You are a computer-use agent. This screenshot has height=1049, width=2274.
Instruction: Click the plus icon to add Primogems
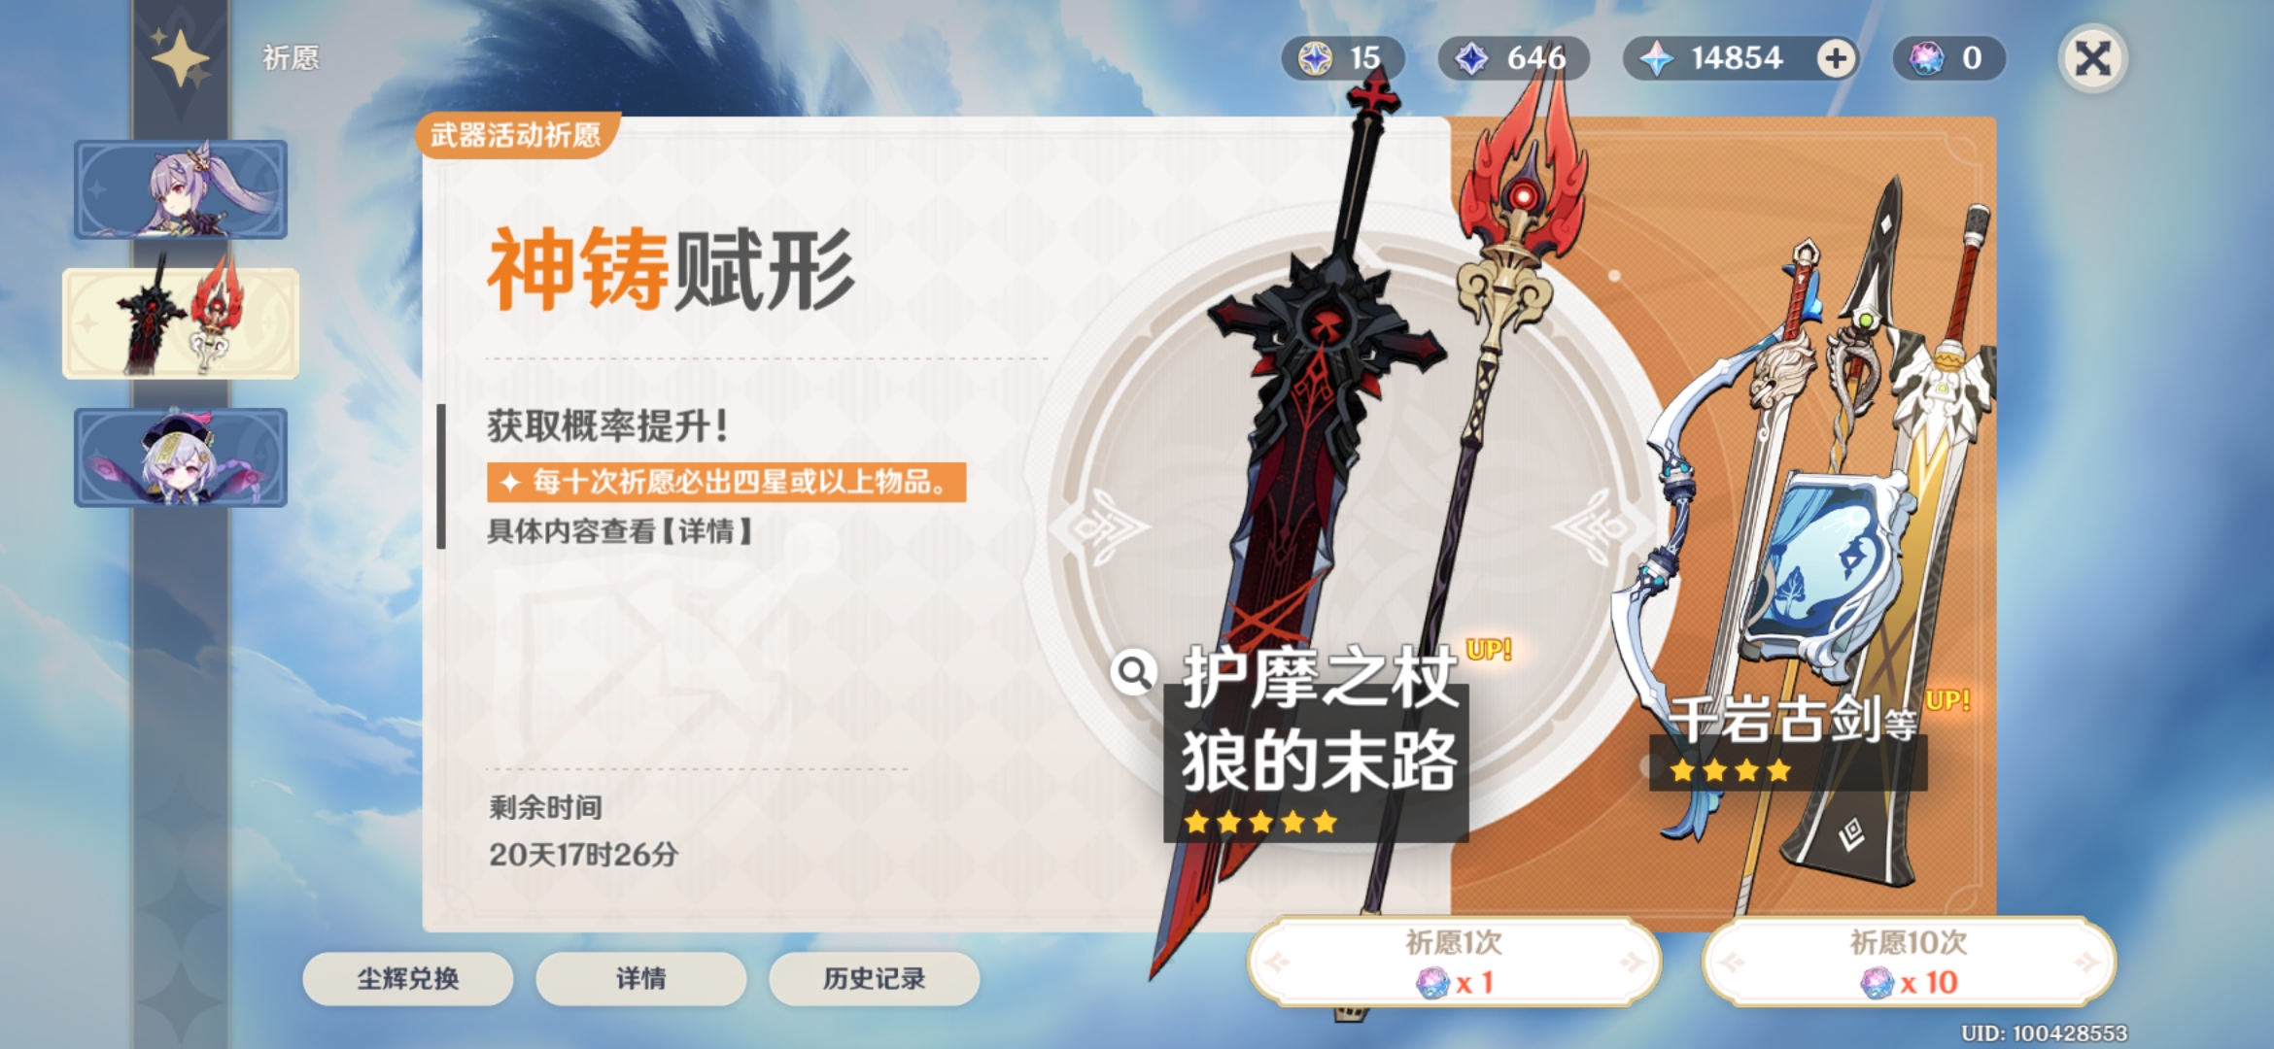1836,58
